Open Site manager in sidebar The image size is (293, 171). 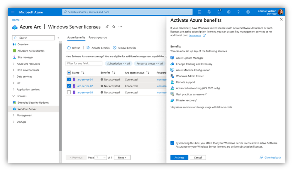(x=25, y=57)
